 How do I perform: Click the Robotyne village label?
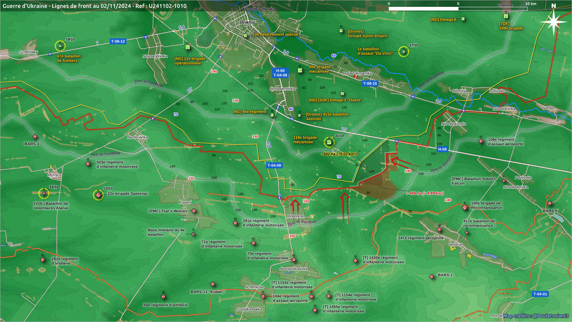click(296, 216)
